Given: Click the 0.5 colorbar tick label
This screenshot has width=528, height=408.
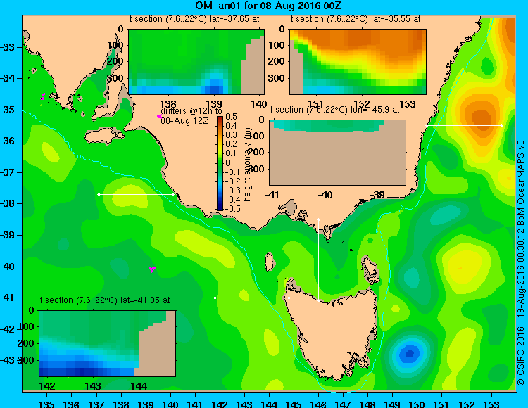Looking at the screenshot, I should point(231,117).
